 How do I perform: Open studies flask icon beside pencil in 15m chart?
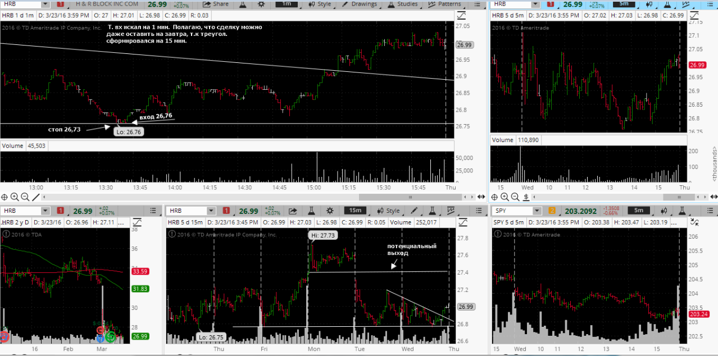(433, 211)
